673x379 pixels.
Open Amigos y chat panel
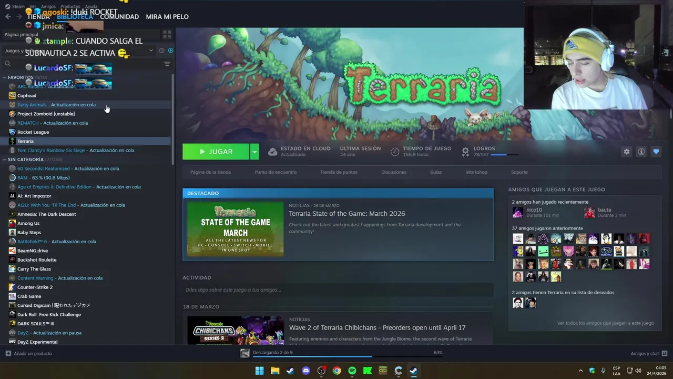[x=649, y=354]
